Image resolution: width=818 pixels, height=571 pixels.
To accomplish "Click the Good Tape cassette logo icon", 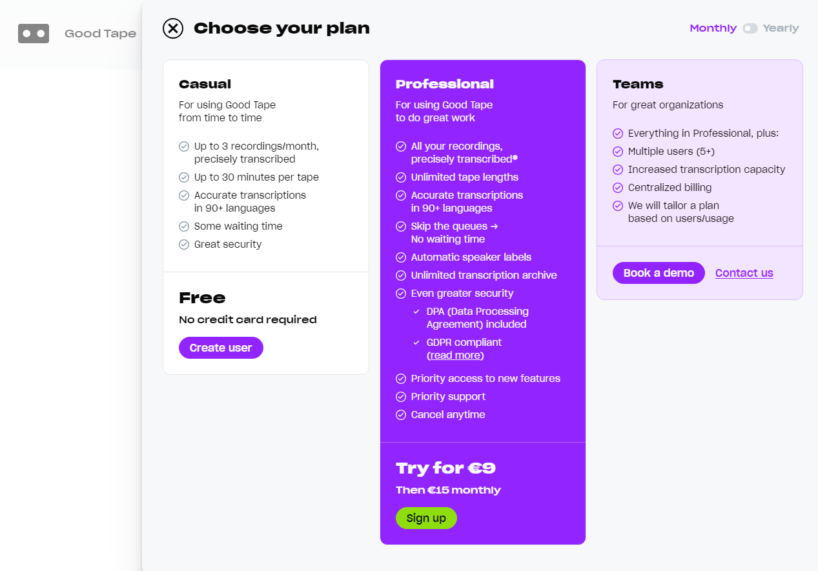I will click(x=34, y=34).
